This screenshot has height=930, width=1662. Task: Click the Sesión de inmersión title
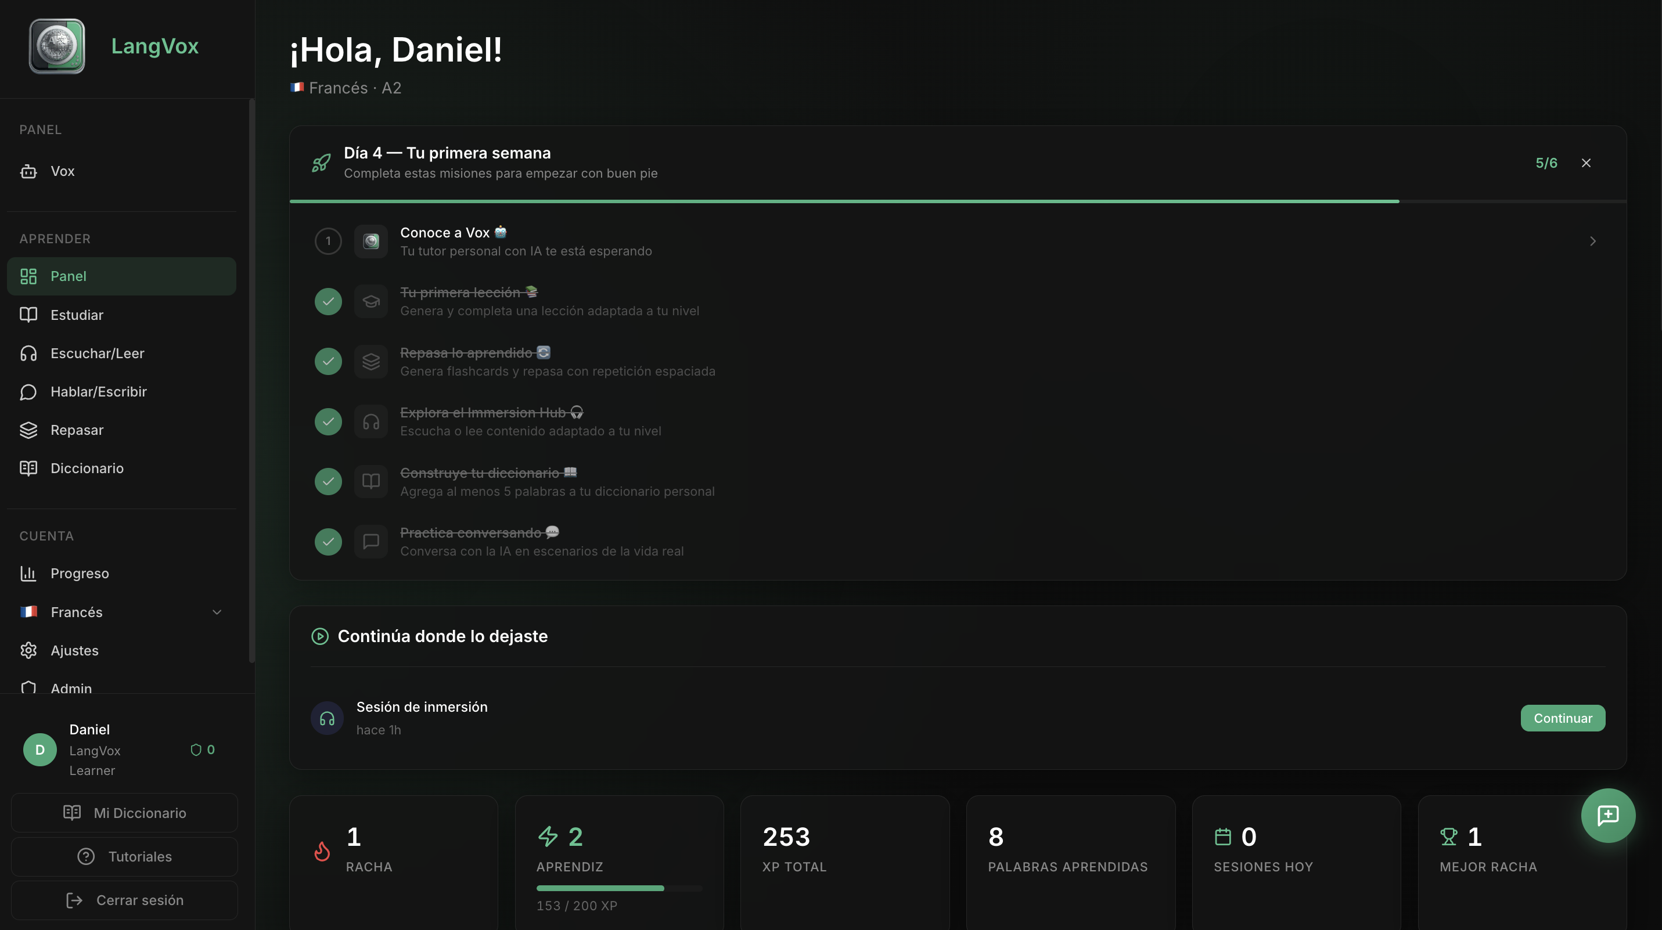pos(422,707)
